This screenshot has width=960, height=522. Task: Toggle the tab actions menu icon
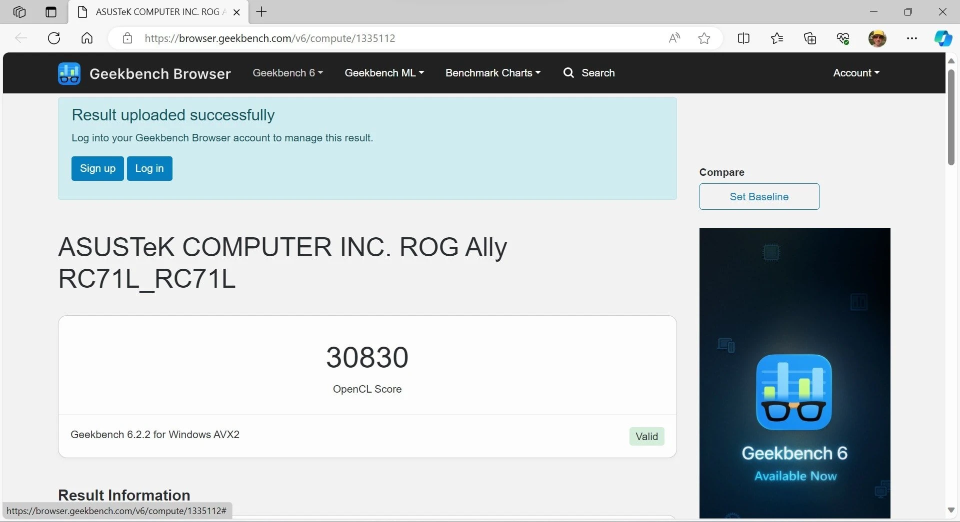pos(51,11)
